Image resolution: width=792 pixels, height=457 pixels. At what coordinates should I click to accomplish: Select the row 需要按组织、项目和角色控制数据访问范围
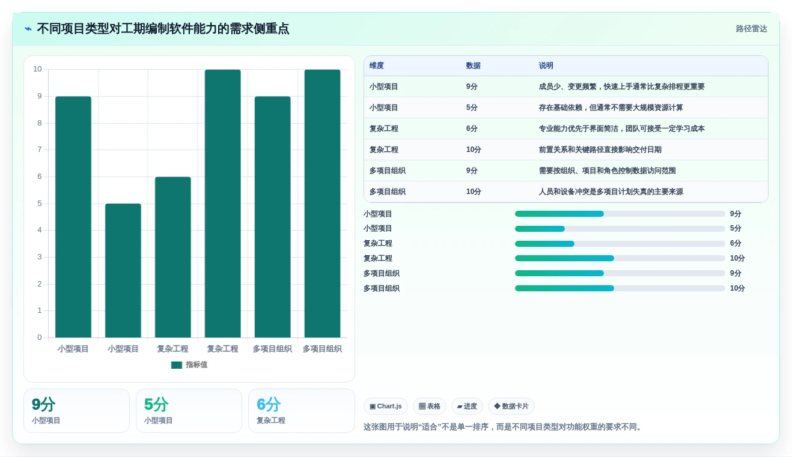point(566,171)
